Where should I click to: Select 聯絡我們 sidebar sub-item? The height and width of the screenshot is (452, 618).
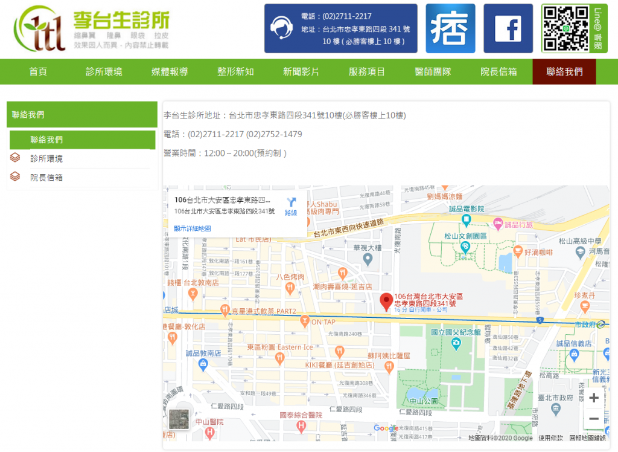pos(82,140)
